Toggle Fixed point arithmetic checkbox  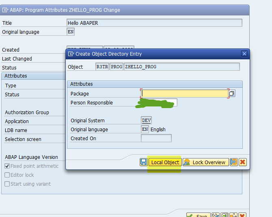[x=7, y=166]
